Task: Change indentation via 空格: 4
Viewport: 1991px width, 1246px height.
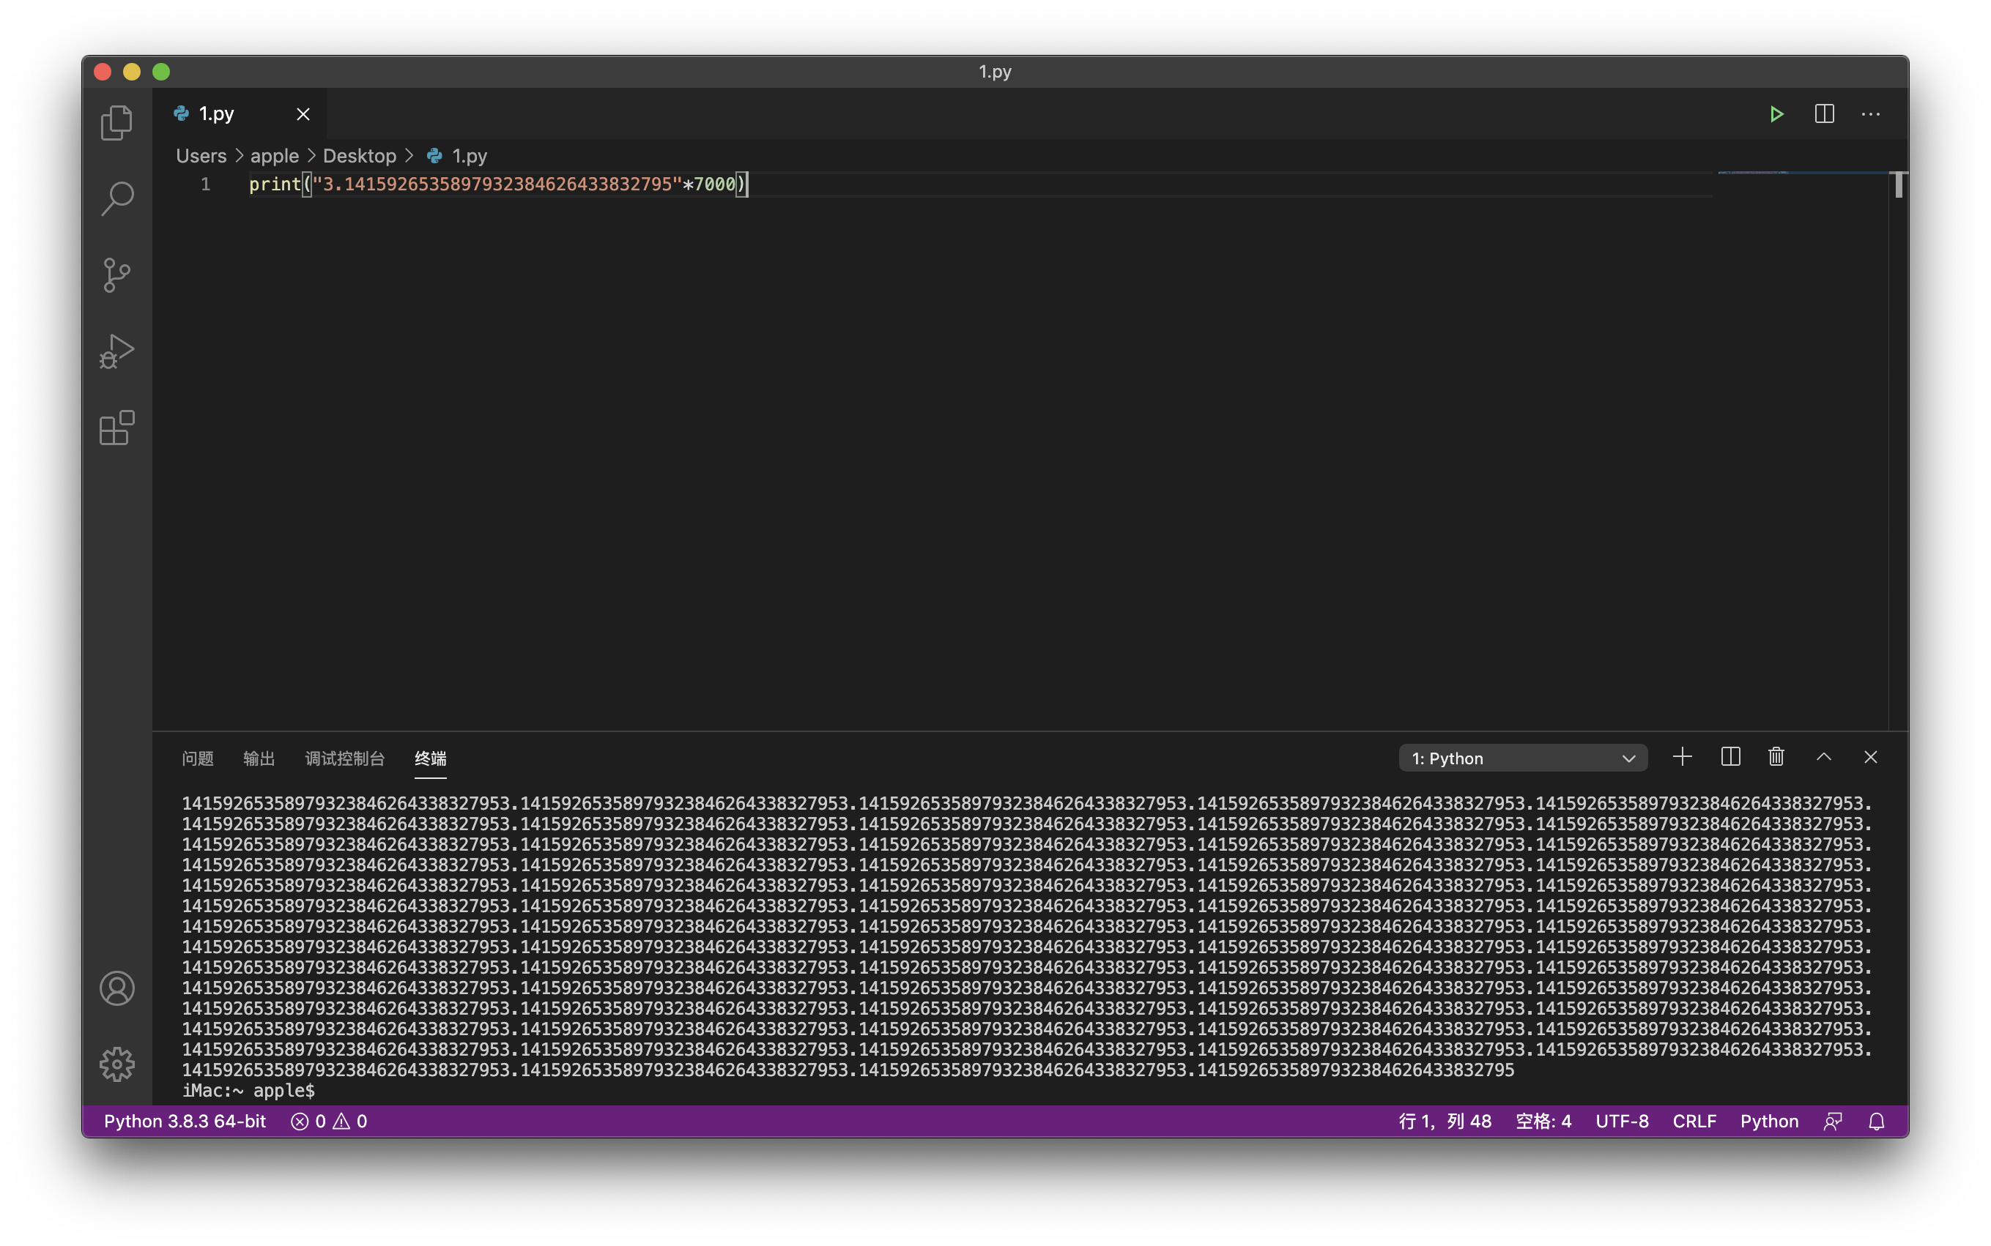Action: (x=1543, y=1121)
